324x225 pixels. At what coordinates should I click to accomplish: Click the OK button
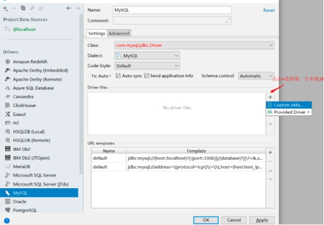coord(206,220)
